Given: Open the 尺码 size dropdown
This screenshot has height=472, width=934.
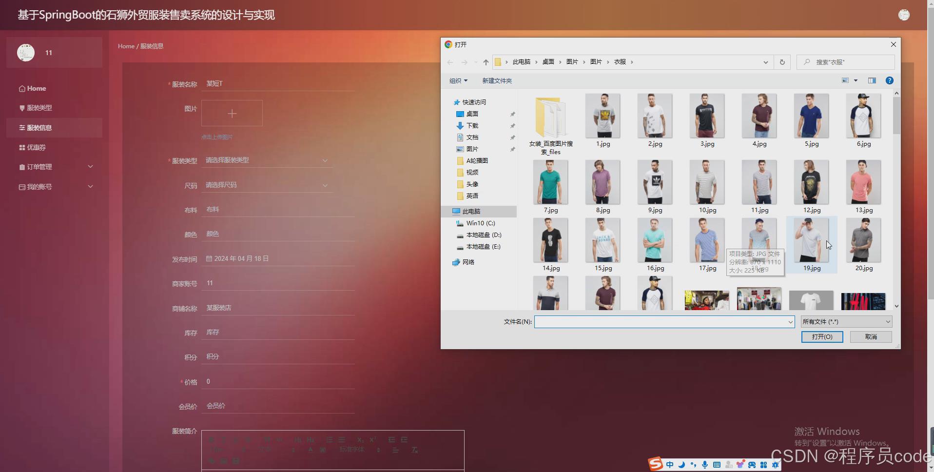Looking at the screenshot, I should point(267,185).
